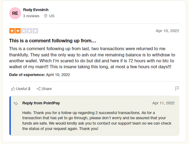189x144 pixels.
Task: Click the location pin icon
Action: pyautogui.click(x=46, y=16)
